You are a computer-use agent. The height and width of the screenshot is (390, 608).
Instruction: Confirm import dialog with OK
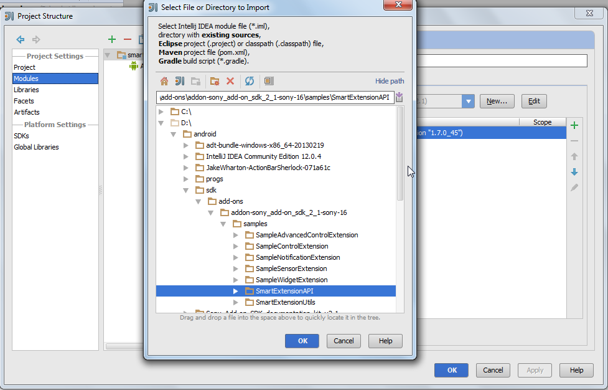tap(302, 341)
